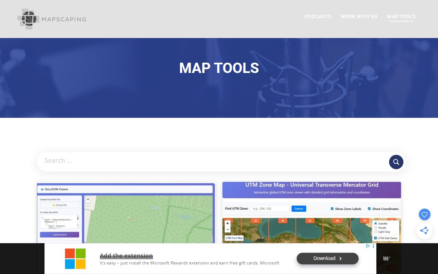This screenshot has width=438, height=274.
Task: Click Search to find a UTM zone
Action: tap(299, 209)
